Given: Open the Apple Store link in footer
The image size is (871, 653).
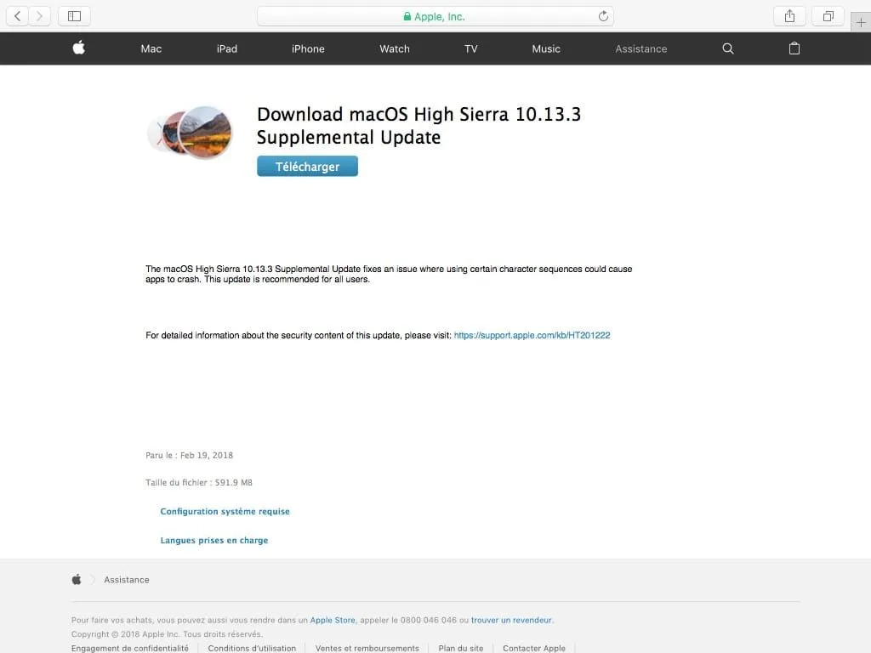Looking at the screenshot, I should [x=333, y=620].
